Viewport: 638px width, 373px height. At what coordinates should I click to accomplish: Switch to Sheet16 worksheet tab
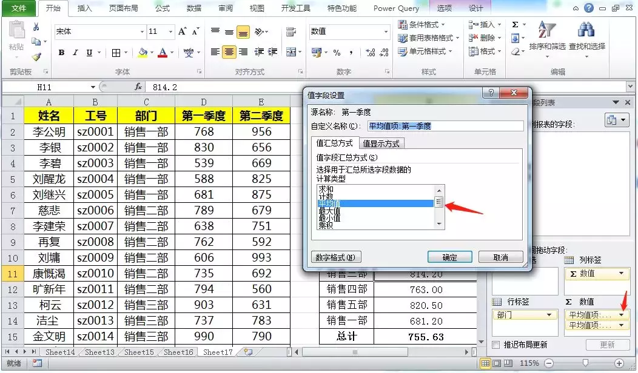(x=178, y=352)
